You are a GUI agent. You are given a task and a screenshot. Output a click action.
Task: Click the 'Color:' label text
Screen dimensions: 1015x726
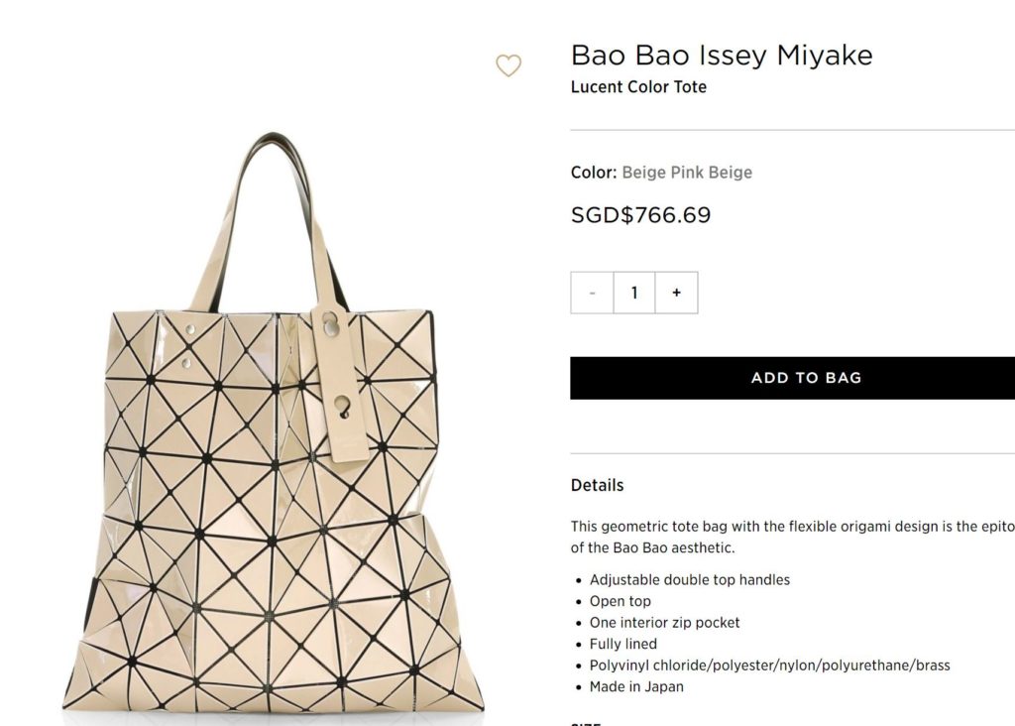point(594,173)
